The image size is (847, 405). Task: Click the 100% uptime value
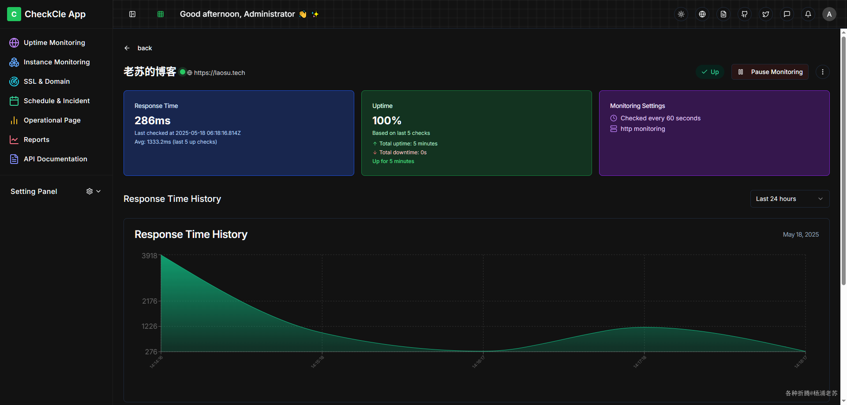point(387,120)
